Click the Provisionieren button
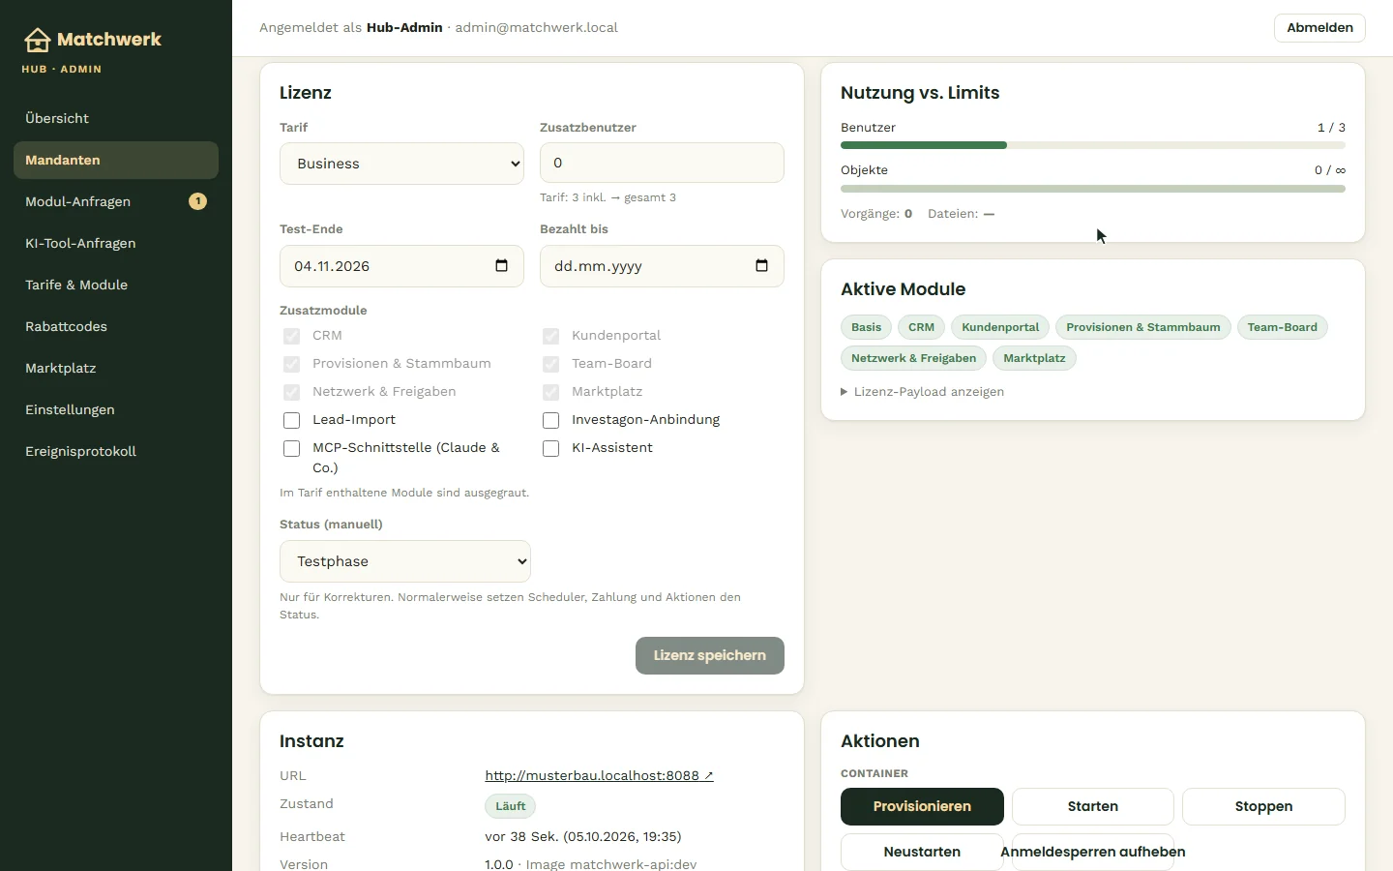Image resolution: width=1393 pixels, height=871 pixels. pos(922,806)
